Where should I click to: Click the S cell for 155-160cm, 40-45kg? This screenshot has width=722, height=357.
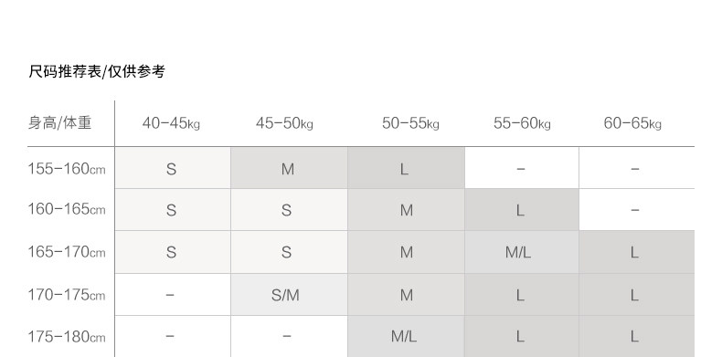(x=173, y=168)
